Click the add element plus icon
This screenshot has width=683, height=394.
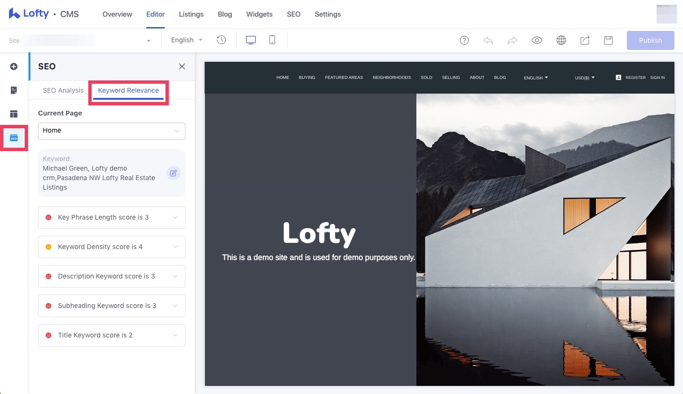pyautogui.click(x=14, y=67)
